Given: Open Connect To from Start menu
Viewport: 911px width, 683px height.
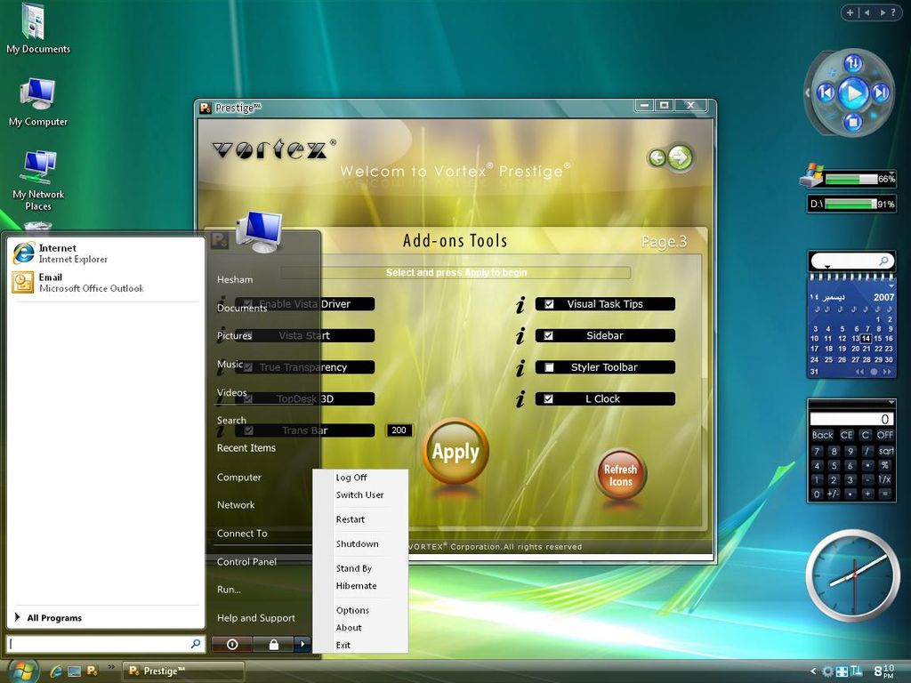Looking at the screenshot, I should 242,534.
